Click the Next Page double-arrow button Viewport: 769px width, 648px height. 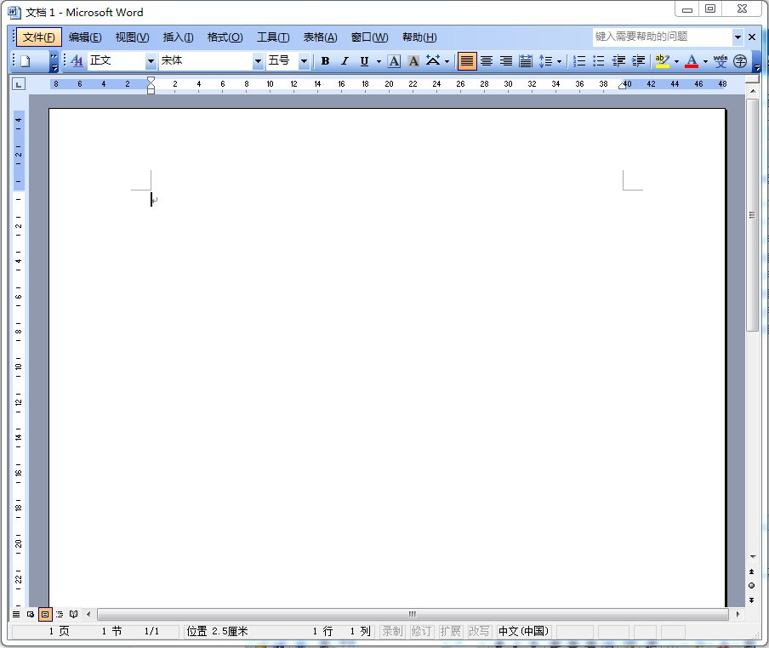(x=752, y=600)
